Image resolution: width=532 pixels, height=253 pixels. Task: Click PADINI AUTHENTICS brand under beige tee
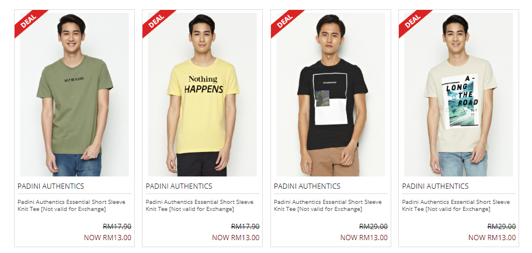click(435, 186)
